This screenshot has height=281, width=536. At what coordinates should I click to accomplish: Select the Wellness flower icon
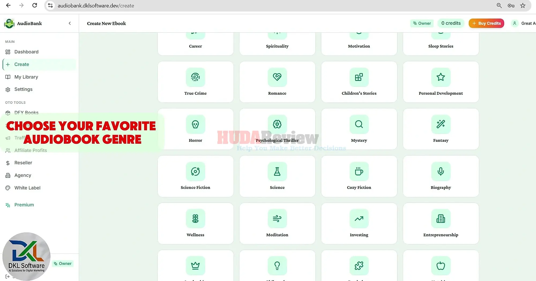tap(195, 219)
